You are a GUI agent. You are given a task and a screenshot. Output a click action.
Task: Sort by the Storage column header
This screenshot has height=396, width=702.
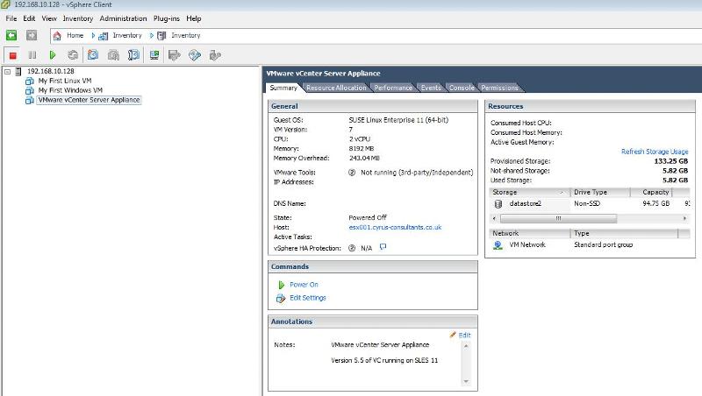point(529,192)
